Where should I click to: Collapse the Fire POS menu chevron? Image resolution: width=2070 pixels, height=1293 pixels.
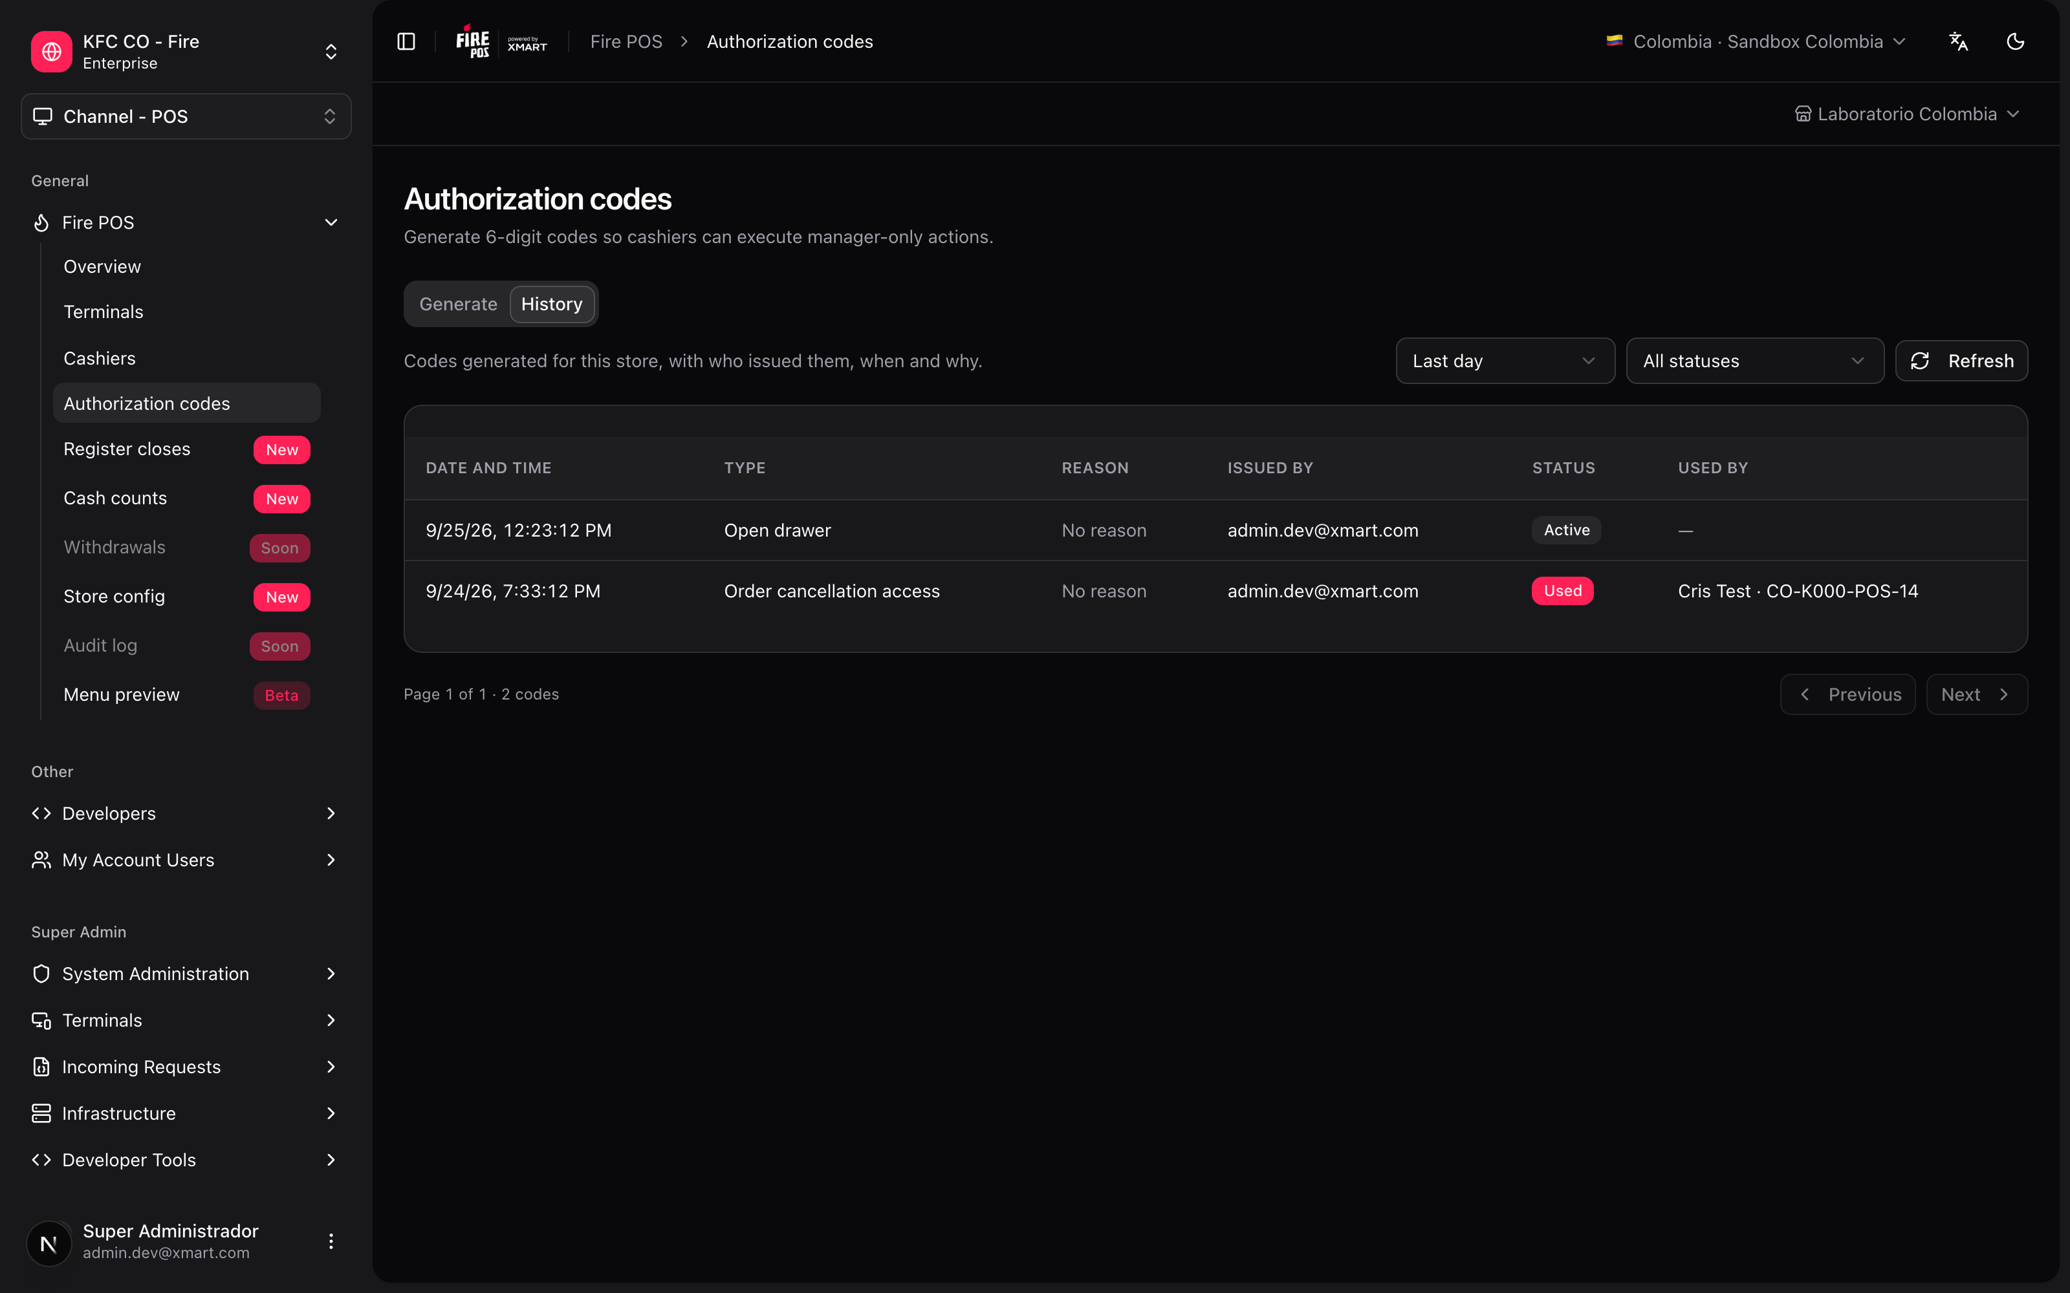pos(331,222)
